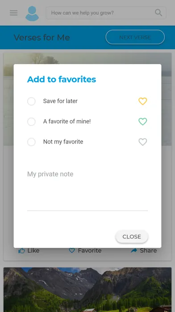
Task: Select the Save for later radio button
Action: (x=31, y=101)
